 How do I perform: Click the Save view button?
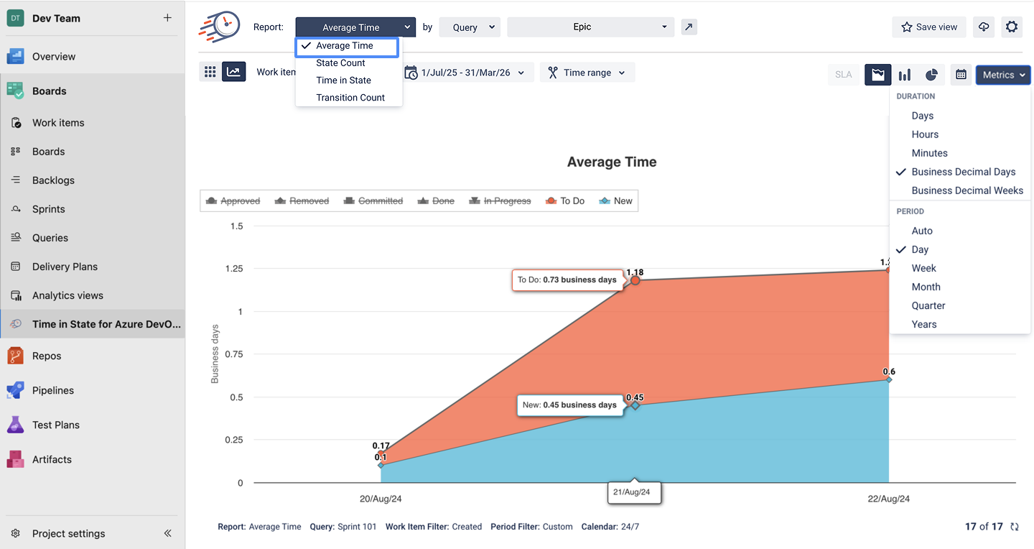(929, 27)
